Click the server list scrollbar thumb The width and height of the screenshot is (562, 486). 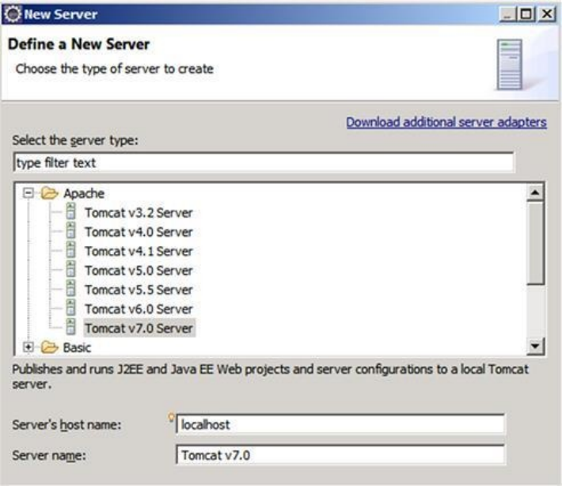point(535,243)
